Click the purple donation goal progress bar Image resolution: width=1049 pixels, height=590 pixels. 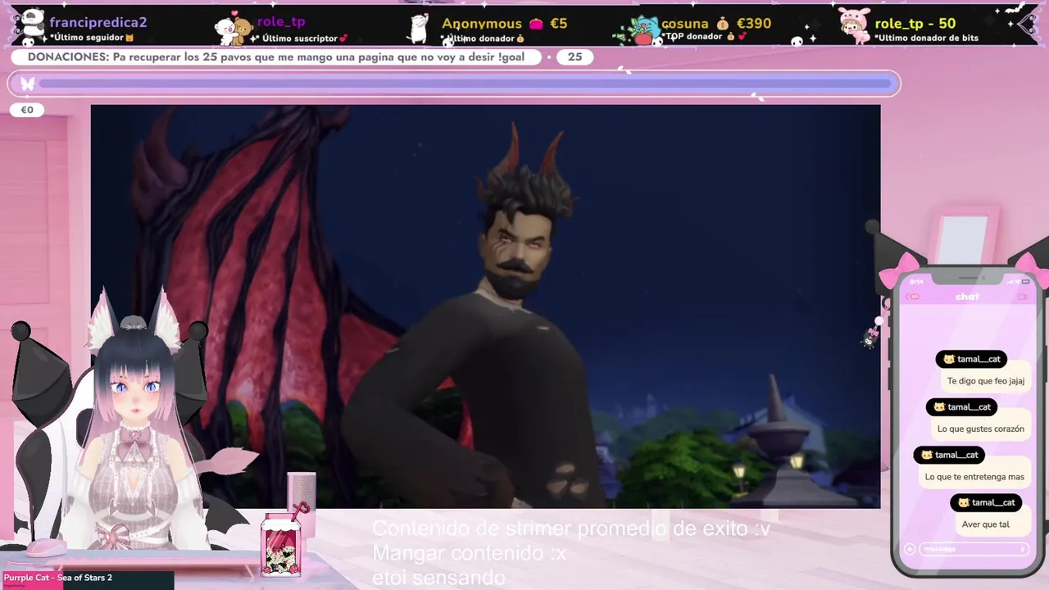click(465, 84)
